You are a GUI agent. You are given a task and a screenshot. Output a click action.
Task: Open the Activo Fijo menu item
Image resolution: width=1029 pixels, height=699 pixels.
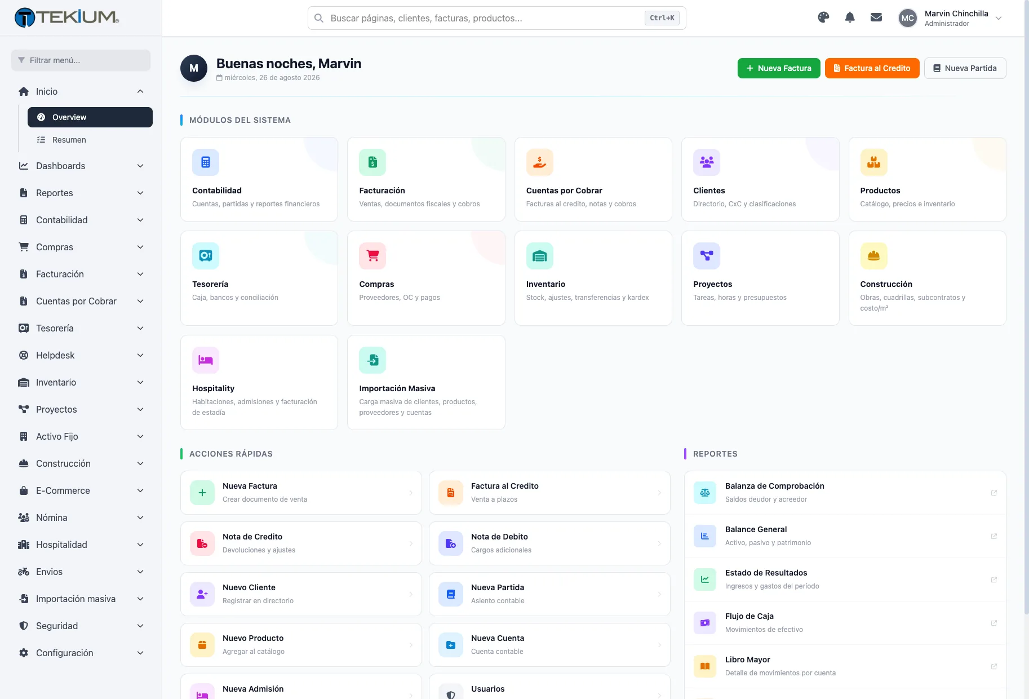pyautogui.click(x=81, y=436)
